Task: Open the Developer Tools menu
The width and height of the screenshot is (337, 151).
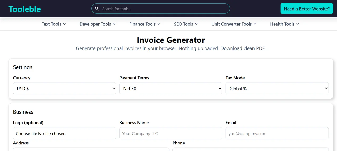Action: [98, 24]
